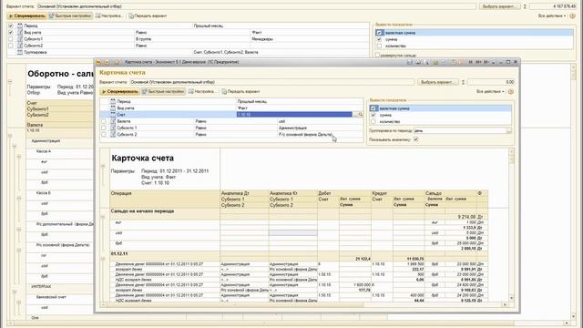Click the M+ memory button in title bar
583x328 pixels.
click(x=478, y=62)
